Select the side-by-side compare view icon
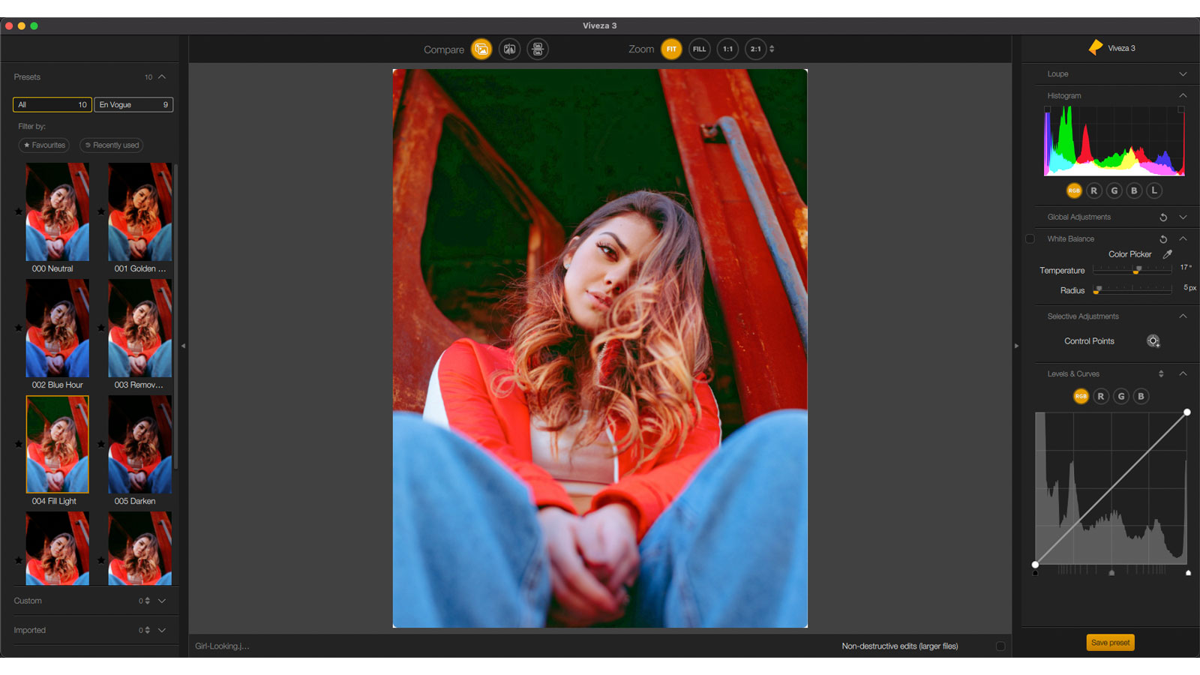Screen dimensions: 1200x675 pos(538,49)
